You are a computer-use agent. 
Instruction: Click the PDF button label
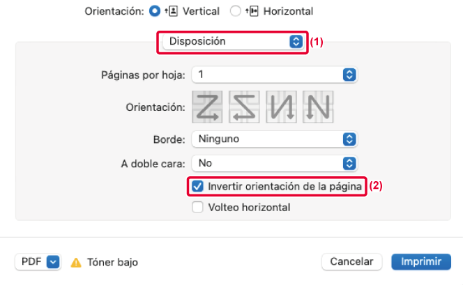click(31, 262)
